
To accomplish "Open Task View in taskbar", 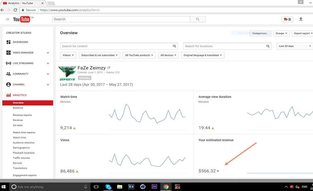I will (96, 187).
